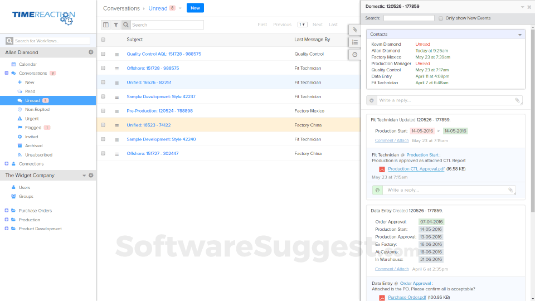
Task: Select the Read conversations item
Action: 30,91
